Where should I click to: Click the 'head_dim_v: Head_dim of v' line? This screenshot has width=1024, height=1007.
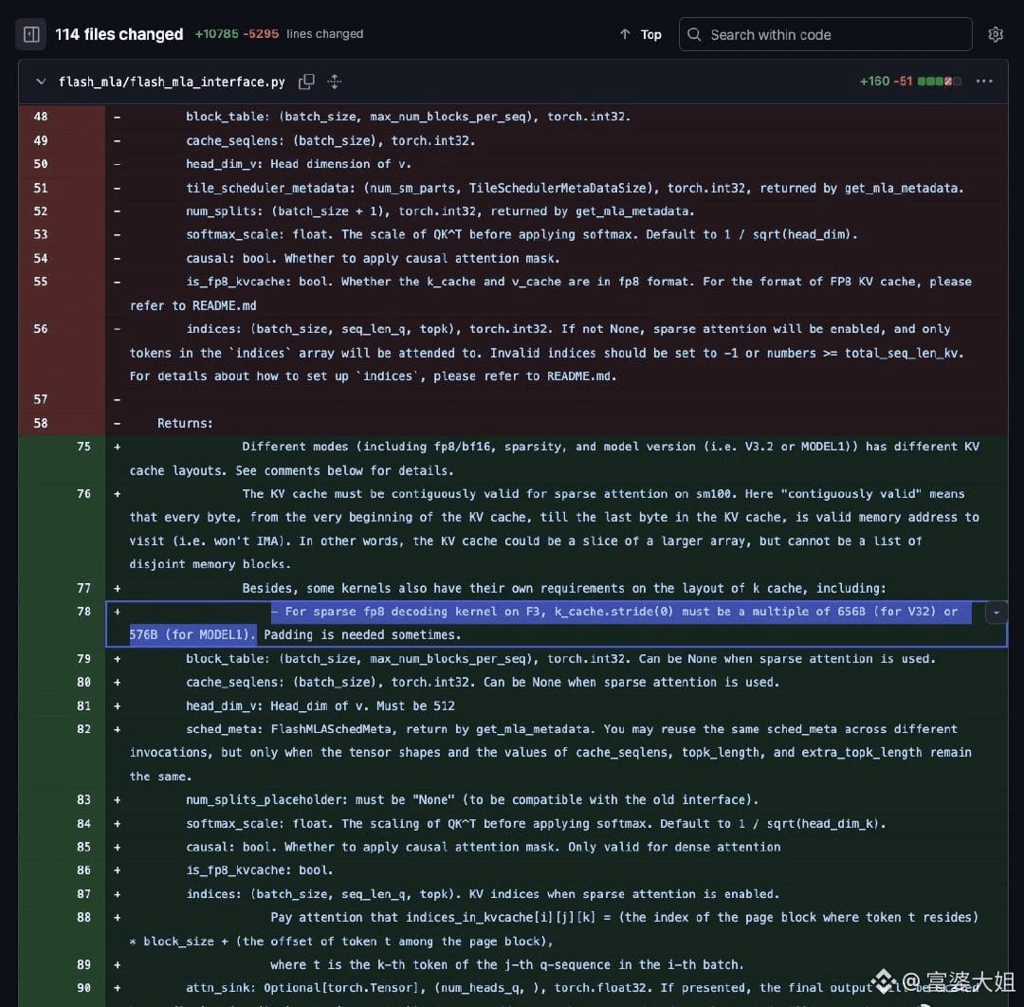[320, 706]
